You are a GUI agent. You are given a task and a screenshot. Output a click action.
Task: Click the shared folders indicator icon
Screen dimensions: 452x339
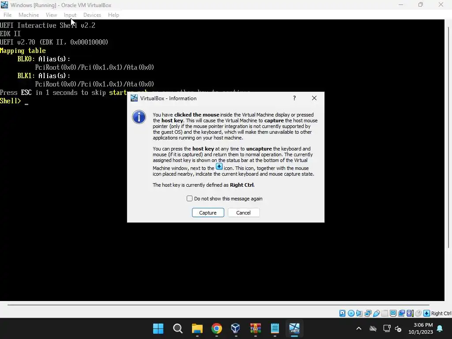click(x=384, y=313)
